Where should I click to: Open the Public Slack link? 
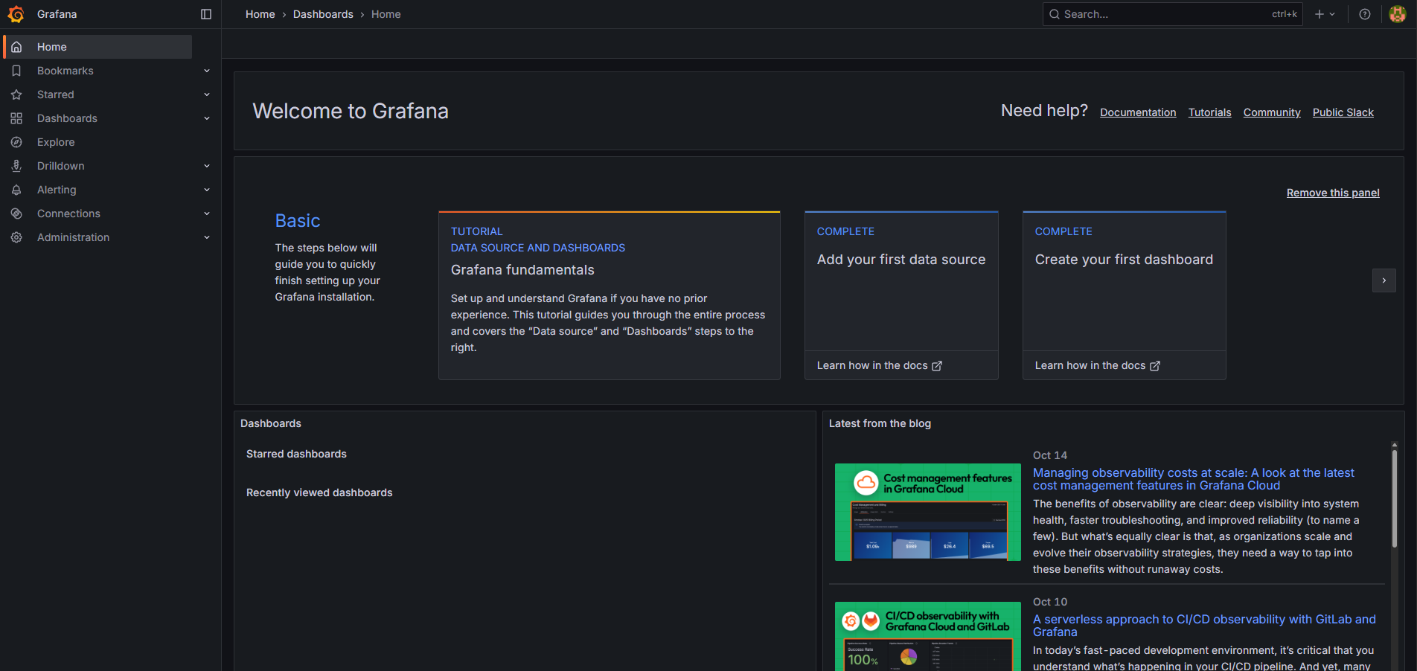pyautogui.click(x=1343, y=112)
